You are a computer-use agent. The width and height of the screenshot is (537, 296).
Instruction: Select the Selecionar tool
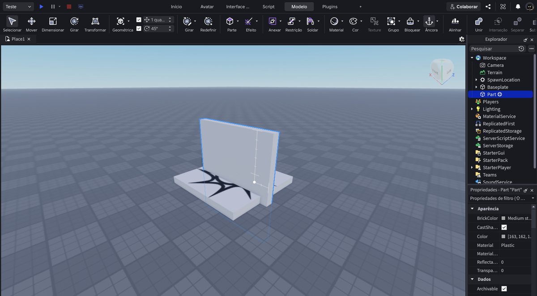pos(12,21)
